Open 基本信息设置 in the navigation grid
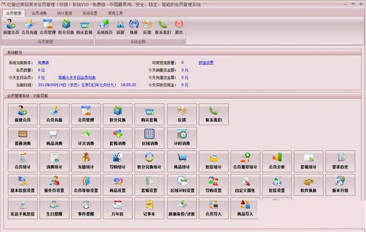The image size is (366, 235). (23, 185)
